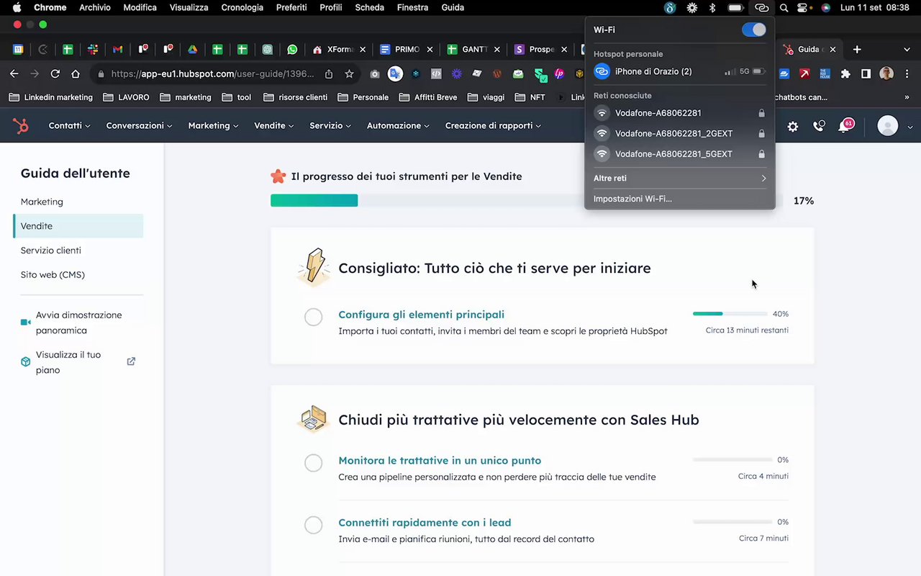921x576 pixels.
Task: Open the Preferiti menu
Action: pos(291,7)
